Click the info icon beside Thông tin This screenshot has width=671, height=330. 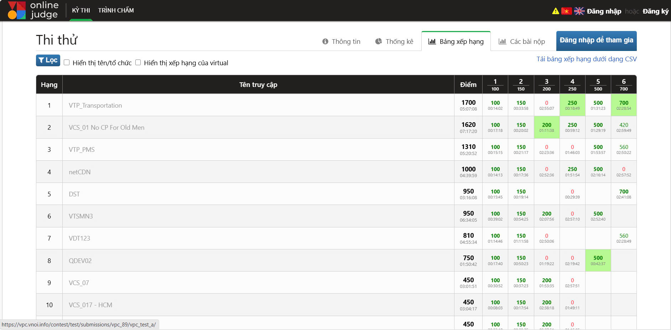(325, 41)
